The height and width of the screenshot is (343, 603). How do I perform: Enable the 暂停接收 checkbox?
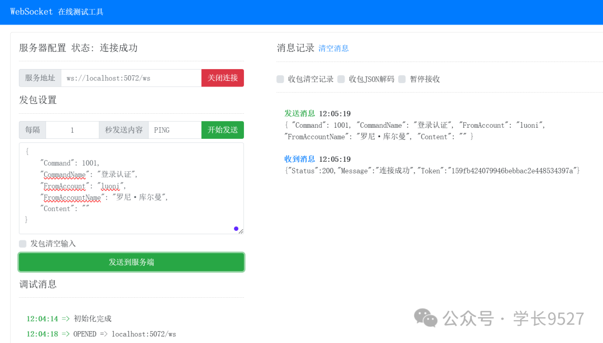[402, 79]
